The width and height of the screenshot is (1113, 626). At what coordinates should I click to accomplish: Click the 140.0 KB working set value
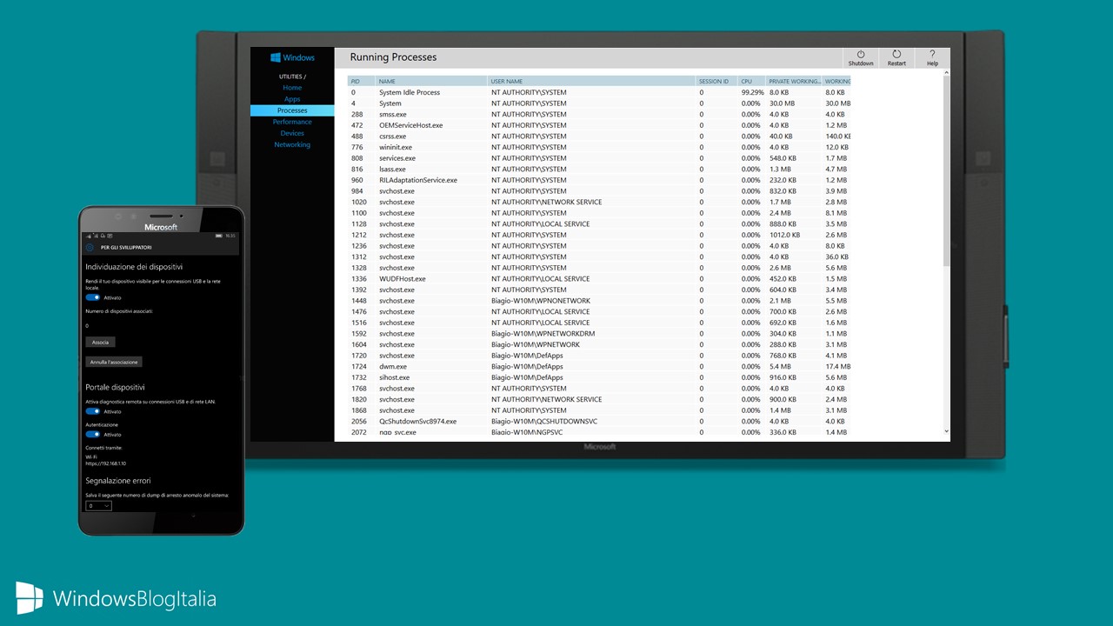coord(838,137)
